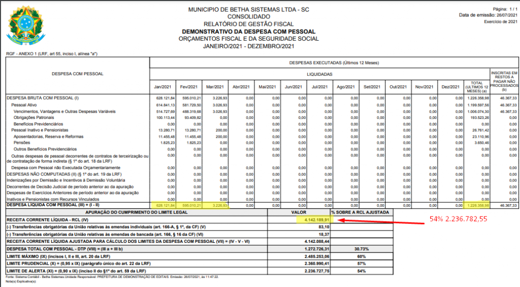The height and width of the screenshot is (287, 520).
Task: Click the Inscritas em Restos a Pagar header
Action: (x=503, y=81)
